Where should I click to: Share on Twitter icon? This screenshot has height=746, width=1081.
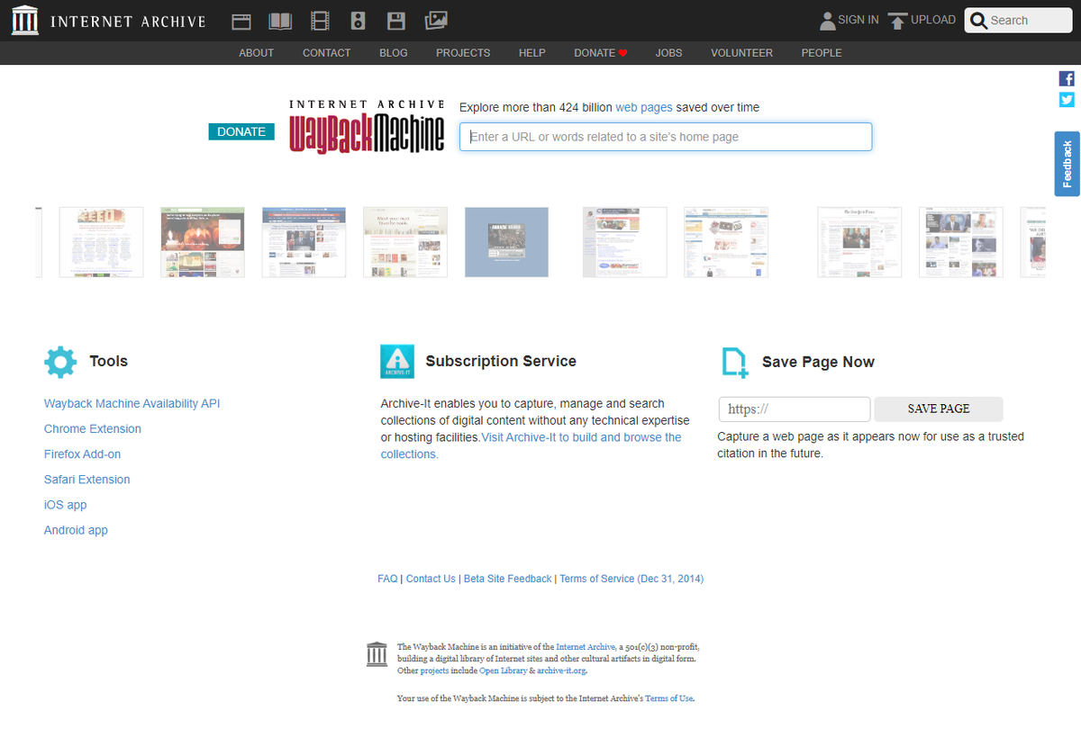1067,100
